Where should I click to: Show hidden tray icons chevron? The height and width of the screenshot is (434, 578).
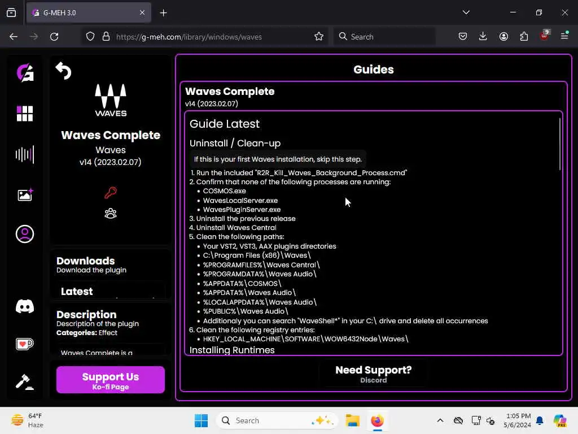click(x=440, y=420)
